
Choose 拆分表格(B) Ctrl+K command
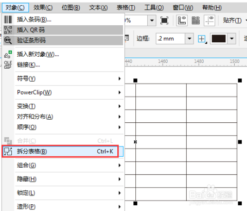tap(60, 151)
